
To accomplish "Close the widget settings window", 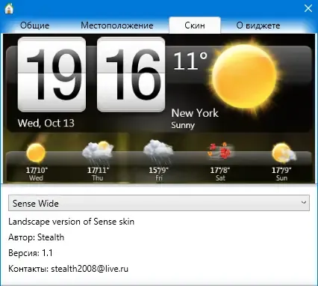I will click(x=308, y=8).
